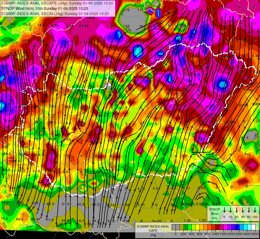Click the 'ECMWF-INDEX-ANAL SBCAPE' title line
The height and width of the screenshot is (239, 260).
57,3
